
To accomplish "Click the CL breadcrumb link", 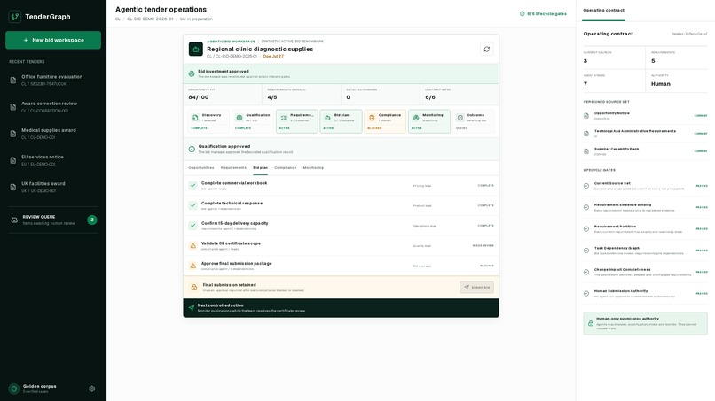I will click(x=118, y=19).
